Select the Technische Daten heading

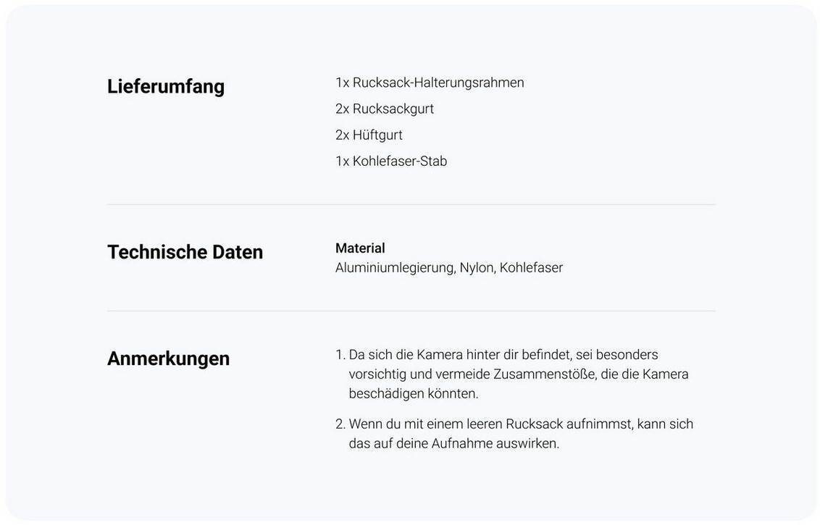coord(185,252)
